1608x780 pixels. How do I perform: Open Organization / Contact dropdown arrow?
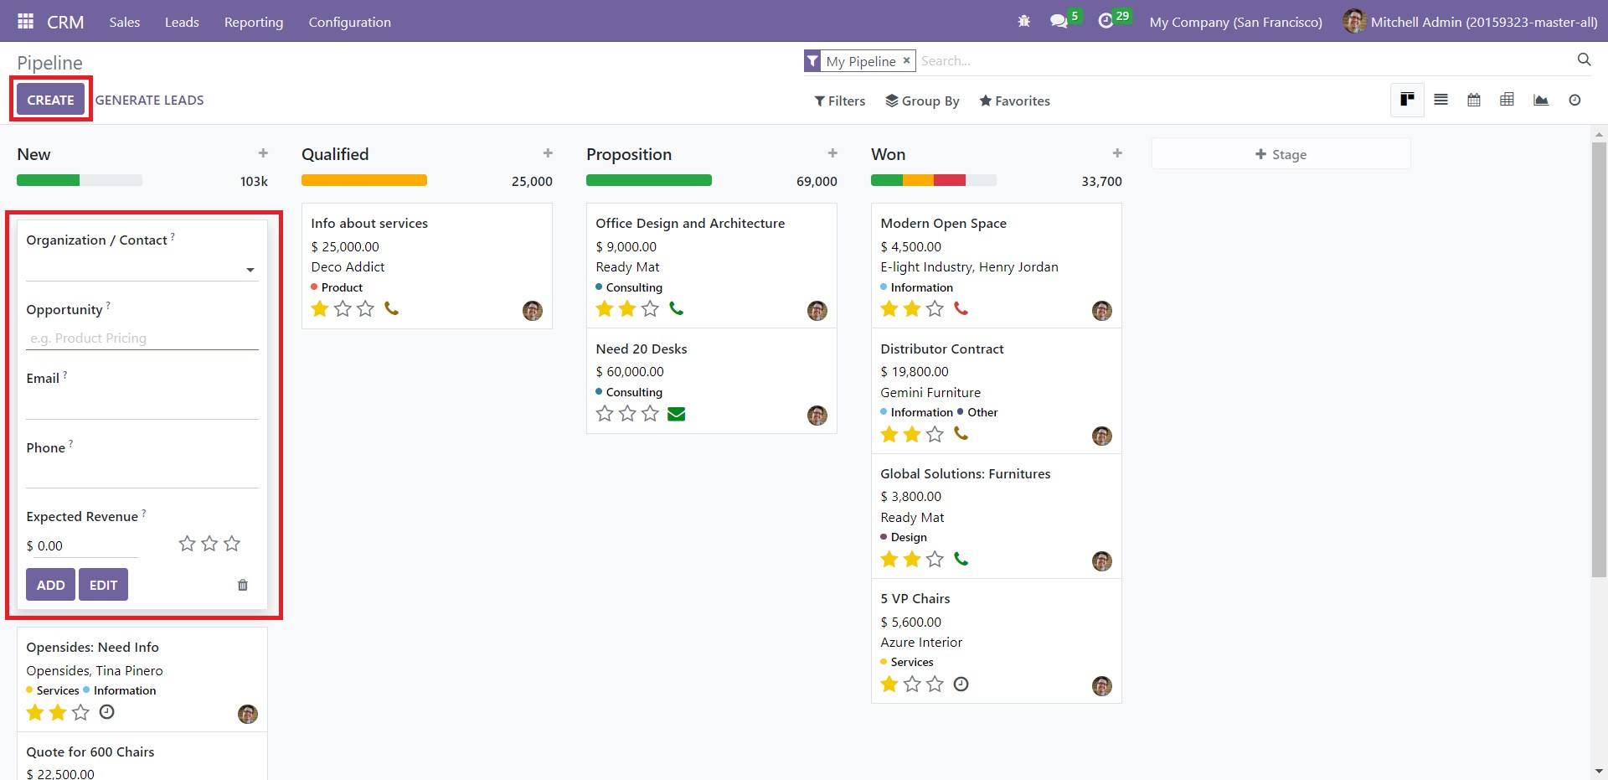point(250,270)
